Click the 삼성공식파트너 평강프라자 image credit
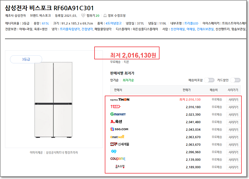Viewport: 249px width, 179px height. [62, 152]
